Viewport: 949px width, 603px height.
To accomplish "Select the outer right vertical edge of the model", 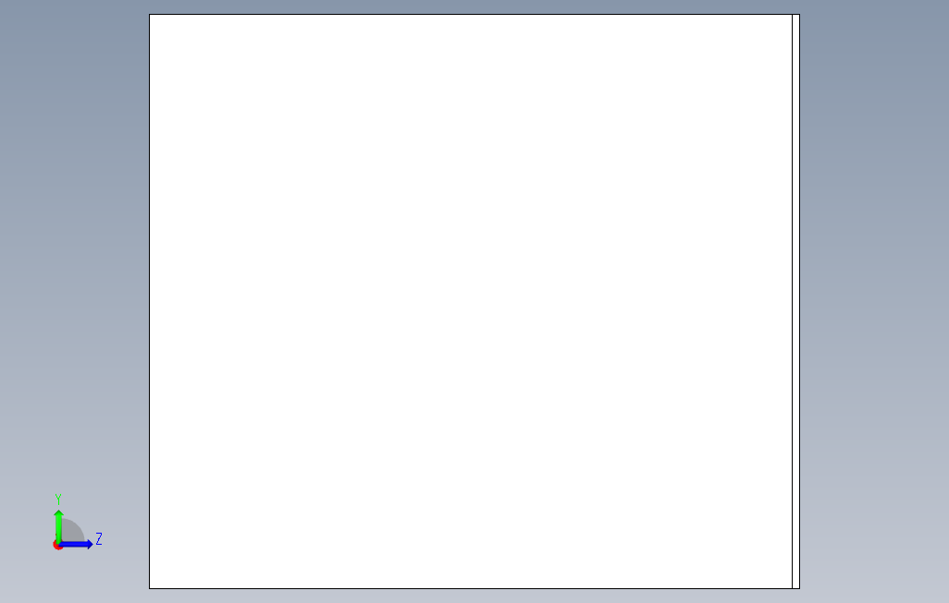I will pos(799,301).
